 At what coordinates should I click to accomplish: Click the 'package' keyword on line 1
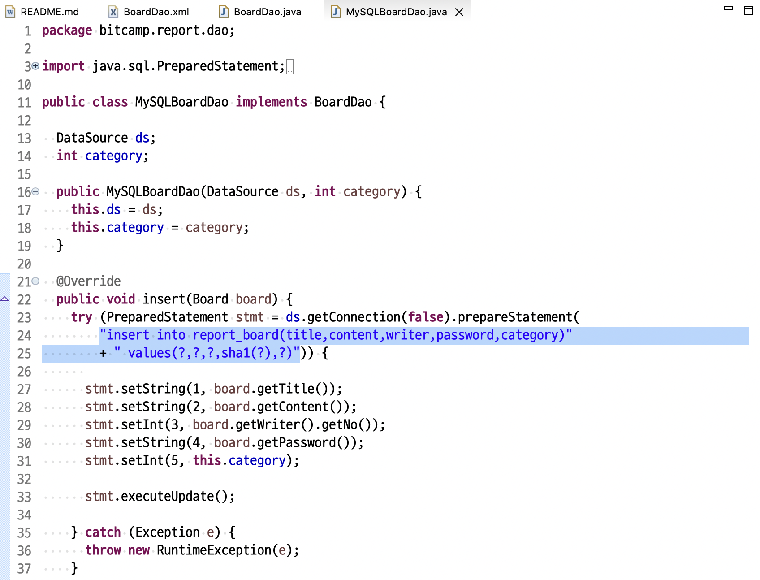[67, 30]
